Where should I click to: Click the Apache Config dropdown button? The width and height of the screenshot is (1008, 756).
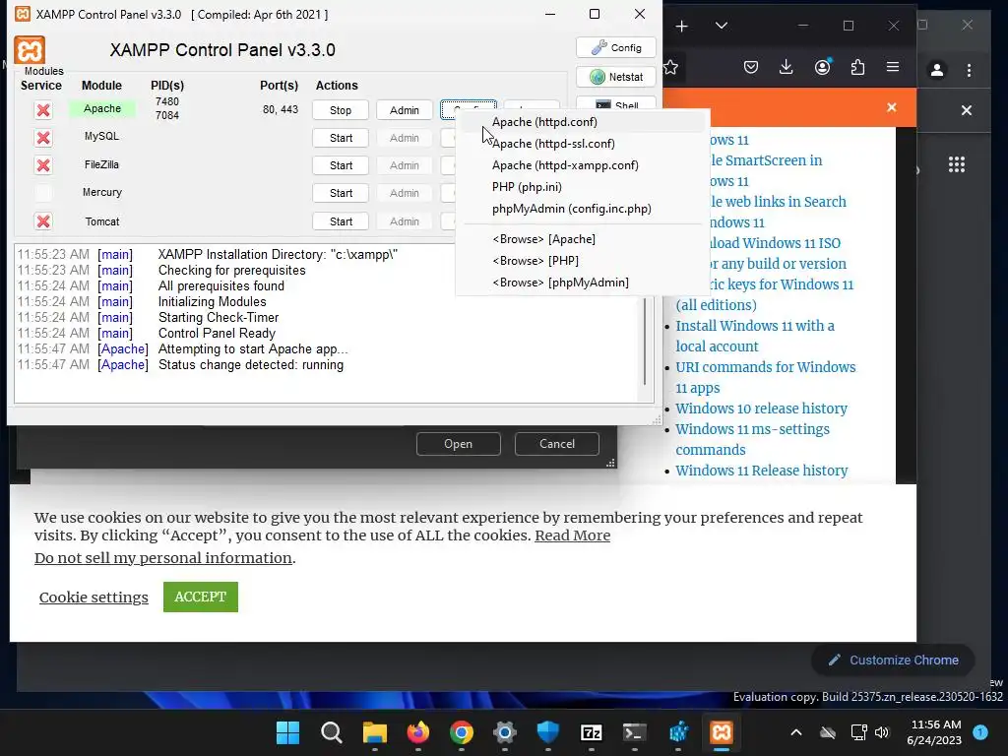tap(469, 106)
